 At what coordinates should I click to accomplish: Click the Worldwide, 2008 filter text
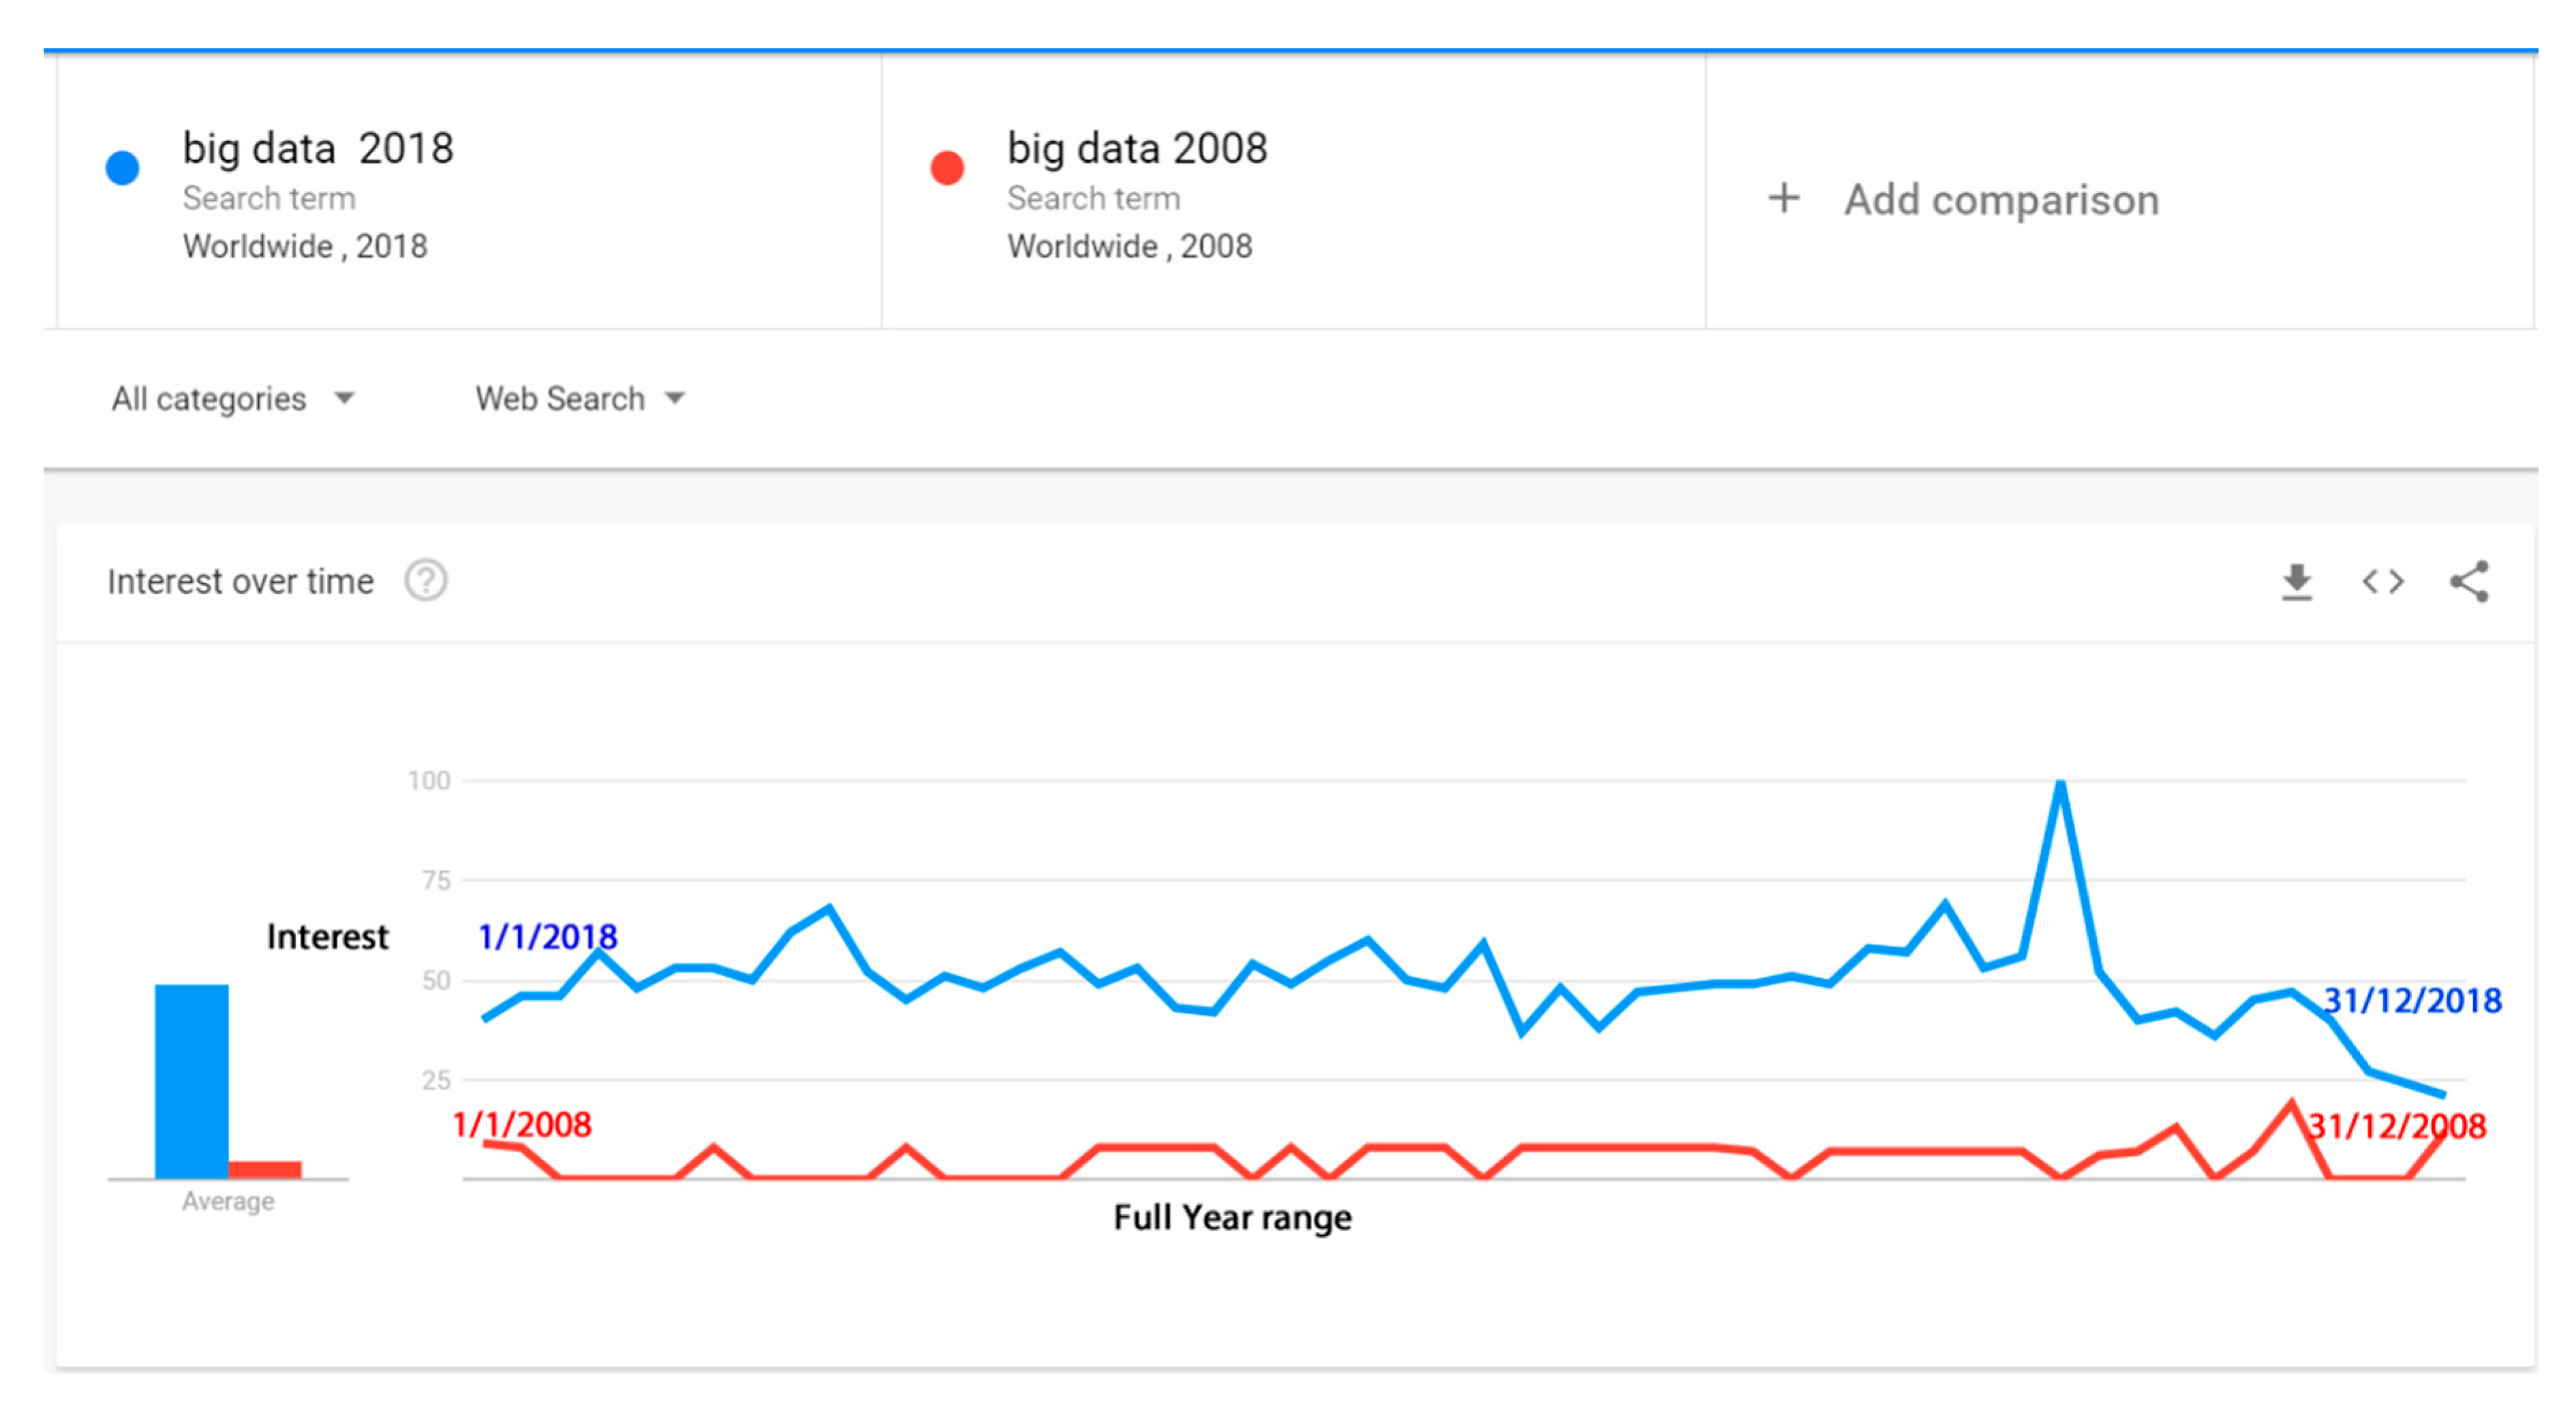click(x=1129, y=246)
